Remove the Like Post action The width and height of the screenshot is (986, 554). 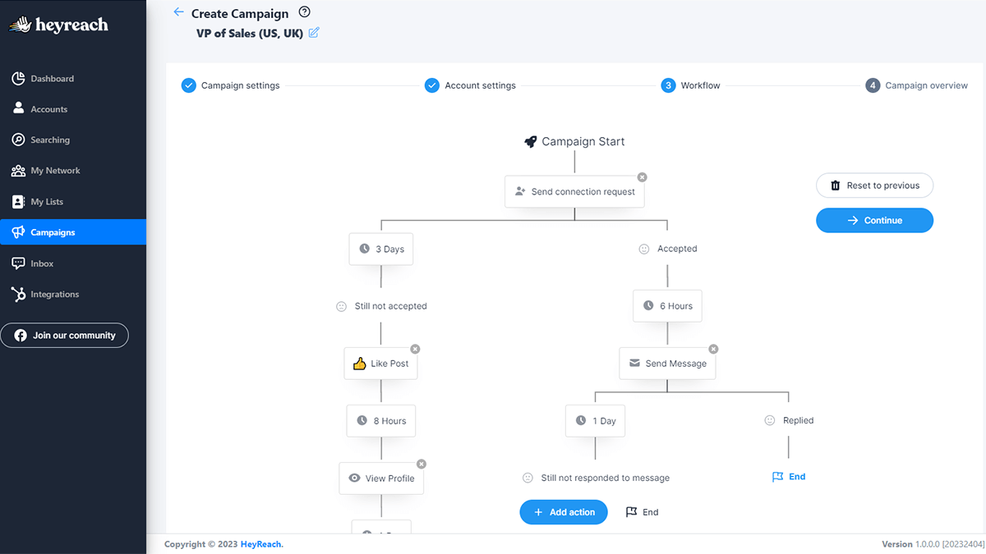pyautogui.click(x=416, y=348)
